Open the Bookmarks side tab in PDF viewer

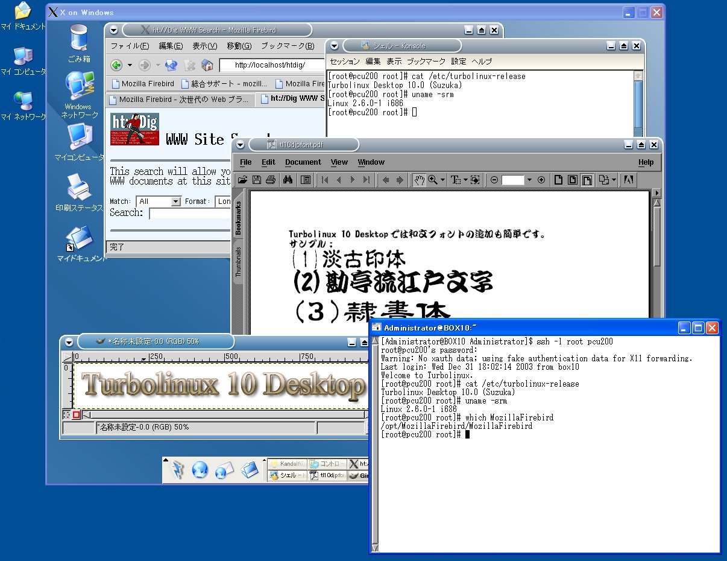click(238, 218)
